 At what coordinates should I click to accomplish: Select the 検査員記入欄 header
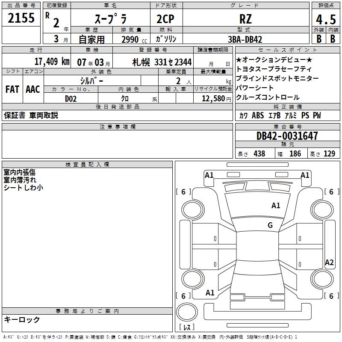click(87, 165)
